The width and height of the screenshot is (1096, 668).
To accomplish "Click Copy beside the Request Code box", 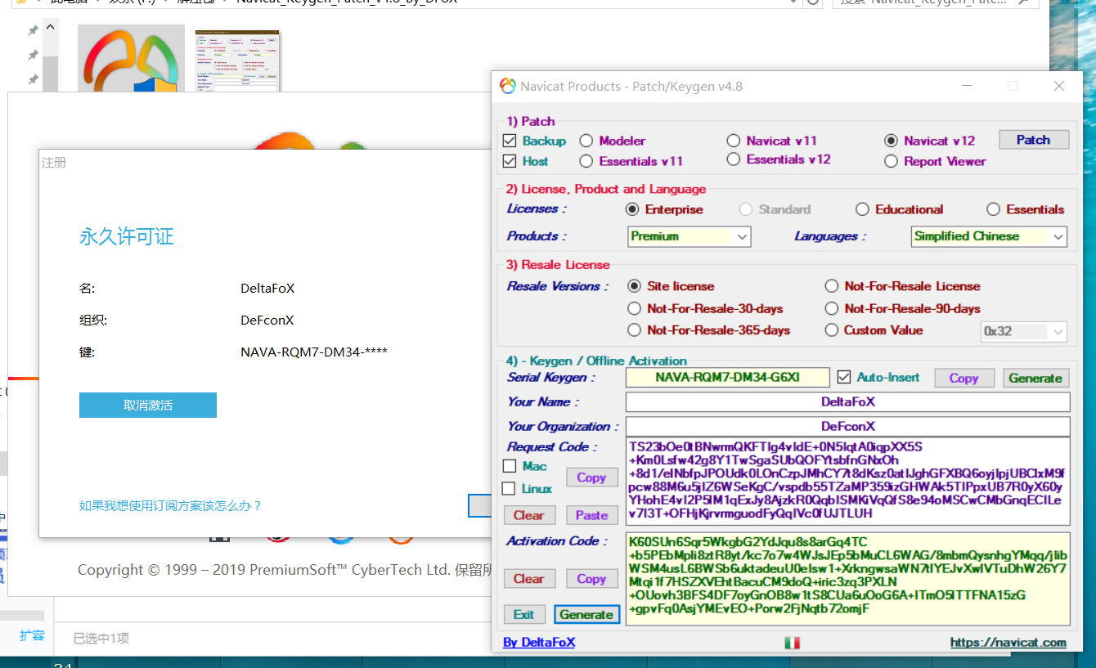I will point(591,477).
